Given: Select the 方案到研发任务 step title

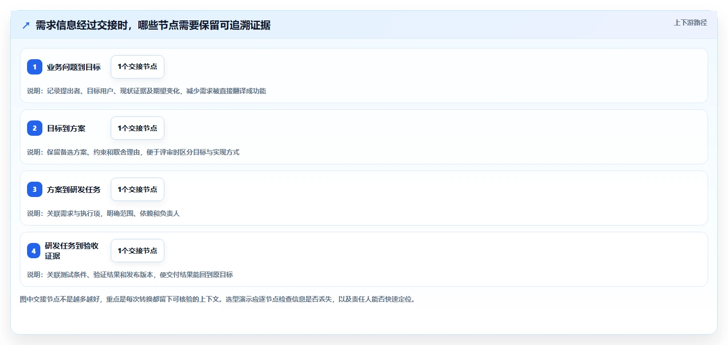Looking at the screenshot, I should [74, 189].
